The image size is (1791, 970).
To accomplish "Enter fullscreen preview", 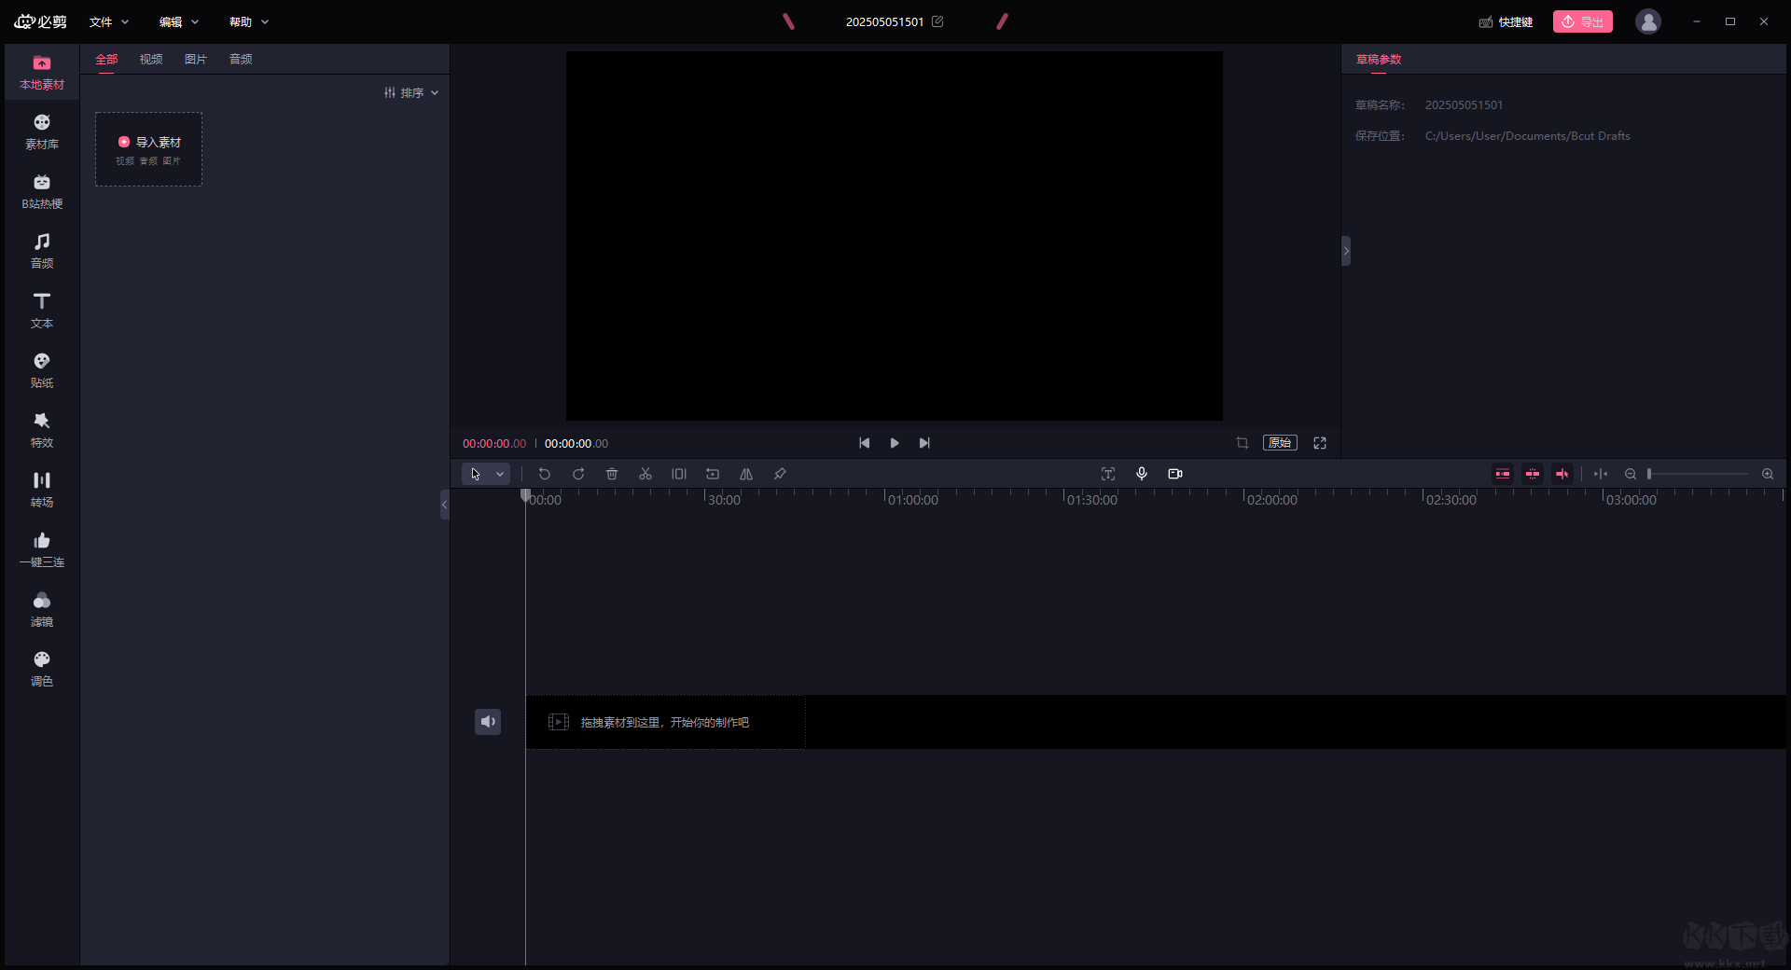I will [x=1320, y=443].
